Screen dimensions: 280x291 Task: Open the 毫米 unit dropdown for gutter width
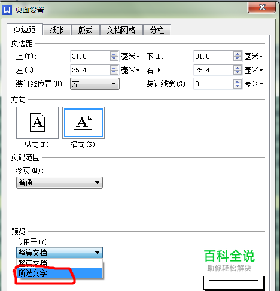pyautogui.click(x=254, y=84)
